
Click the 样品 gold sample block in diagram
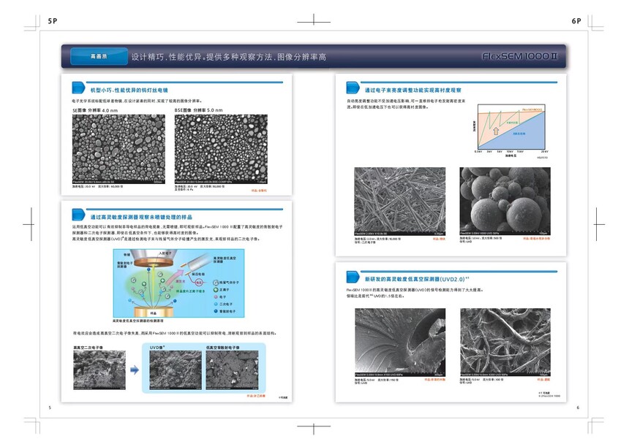(x=154, y=313)
